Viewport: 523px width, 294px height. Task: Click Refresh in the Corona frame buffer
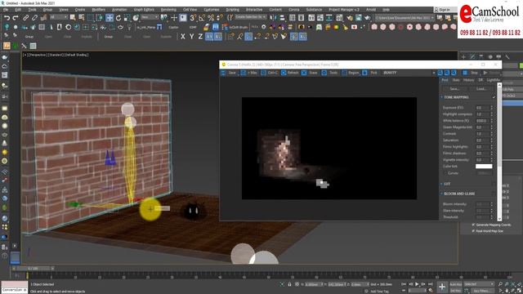[x=290, y=73]
